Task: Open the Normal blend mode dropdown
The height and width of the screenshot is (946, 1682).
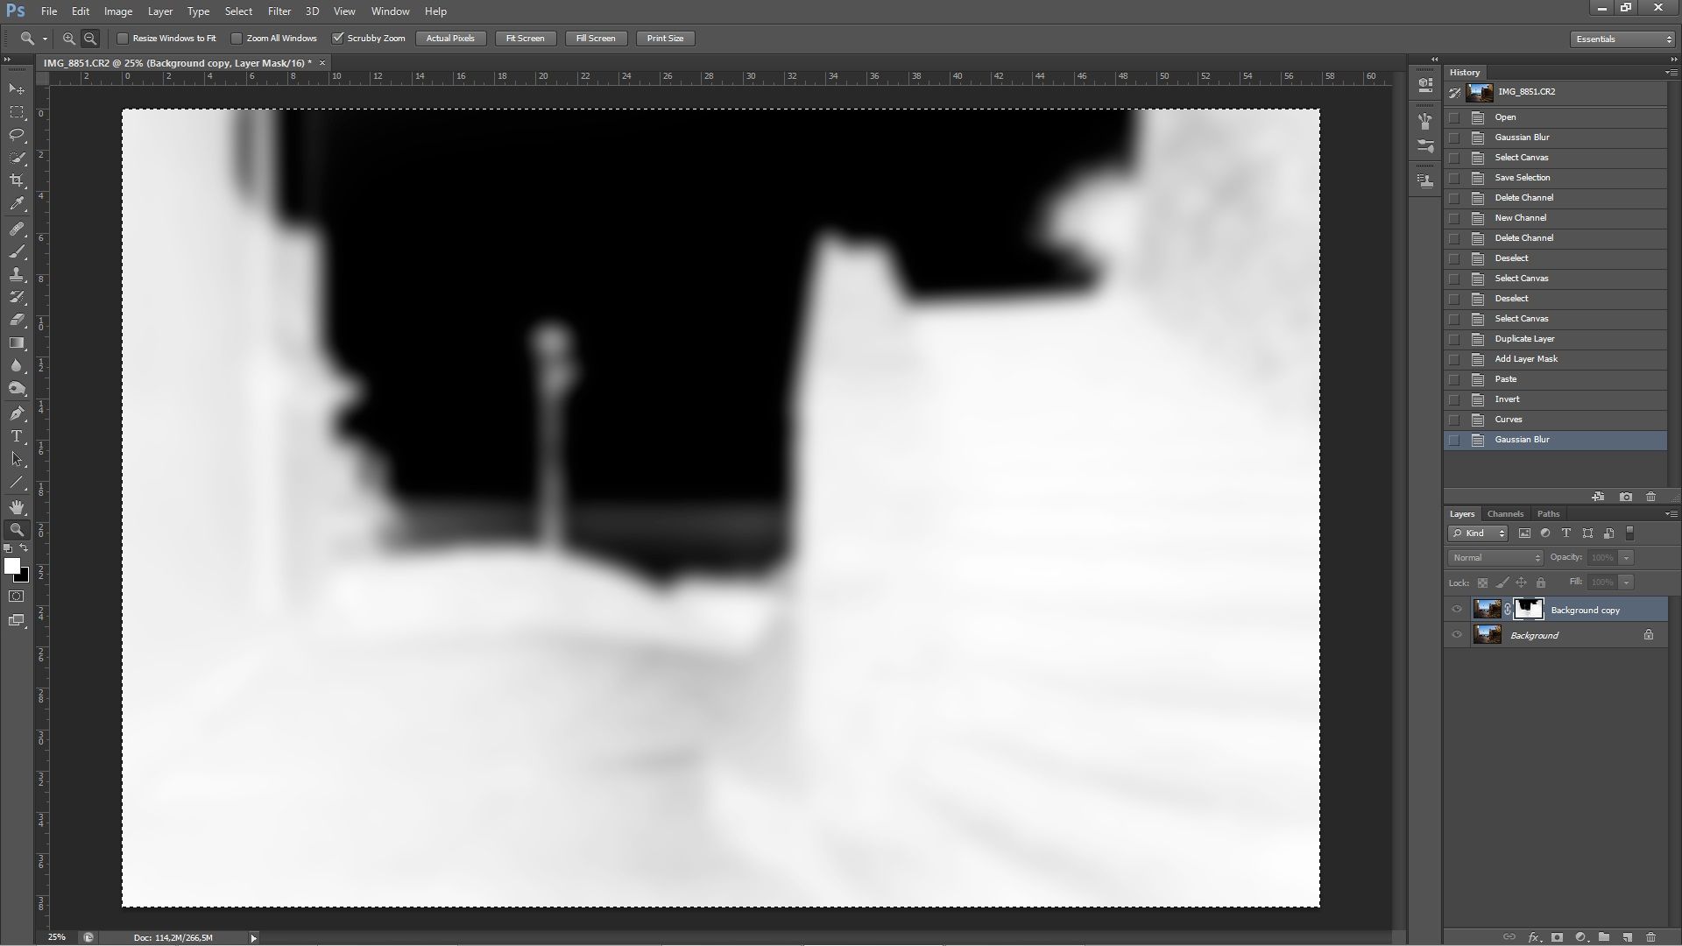Action: 1495,557
